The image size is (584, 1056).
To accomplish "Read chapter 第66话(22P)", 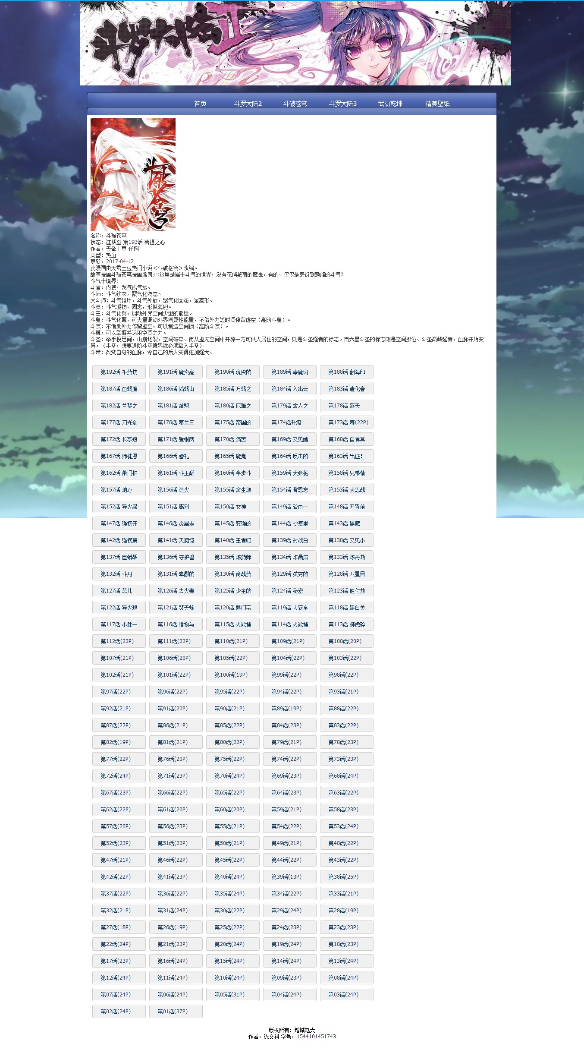I will click(x=176, y=793).
